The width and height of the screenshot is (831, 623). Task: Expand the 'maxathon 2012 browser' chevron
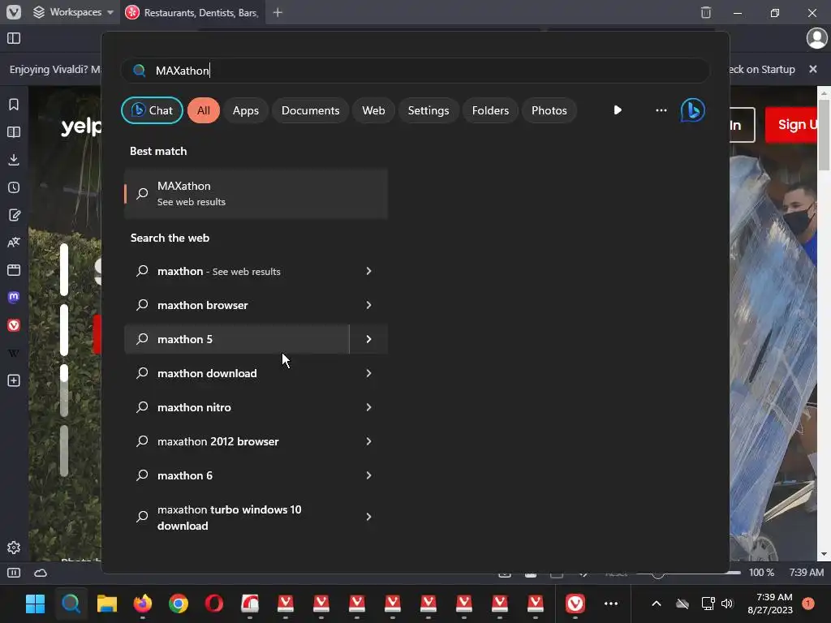click(x=369, y=441)
